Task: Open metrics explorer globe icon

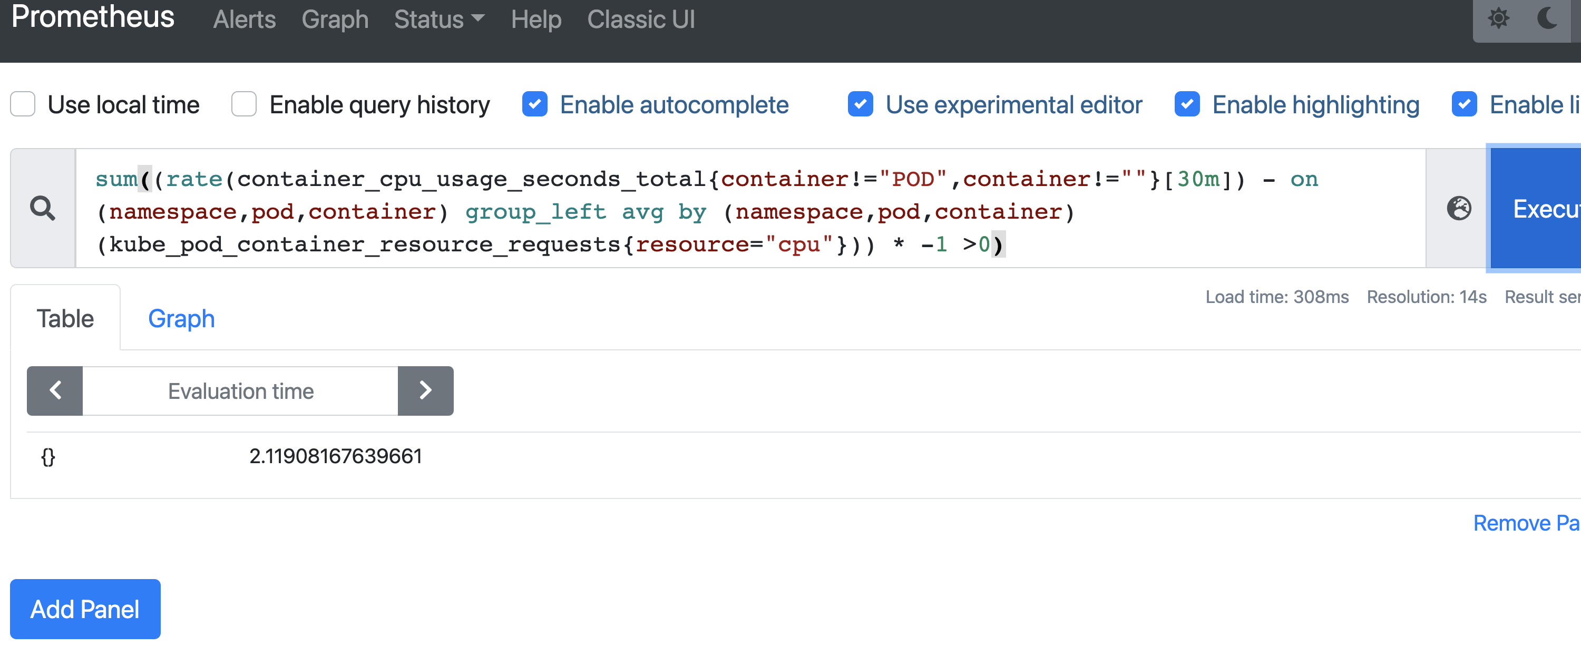Action: [x=1459, y=209]
